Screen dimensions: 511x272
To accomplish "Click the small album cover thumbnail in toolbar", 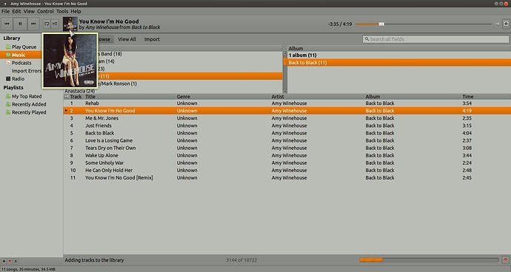I will 70,24.
